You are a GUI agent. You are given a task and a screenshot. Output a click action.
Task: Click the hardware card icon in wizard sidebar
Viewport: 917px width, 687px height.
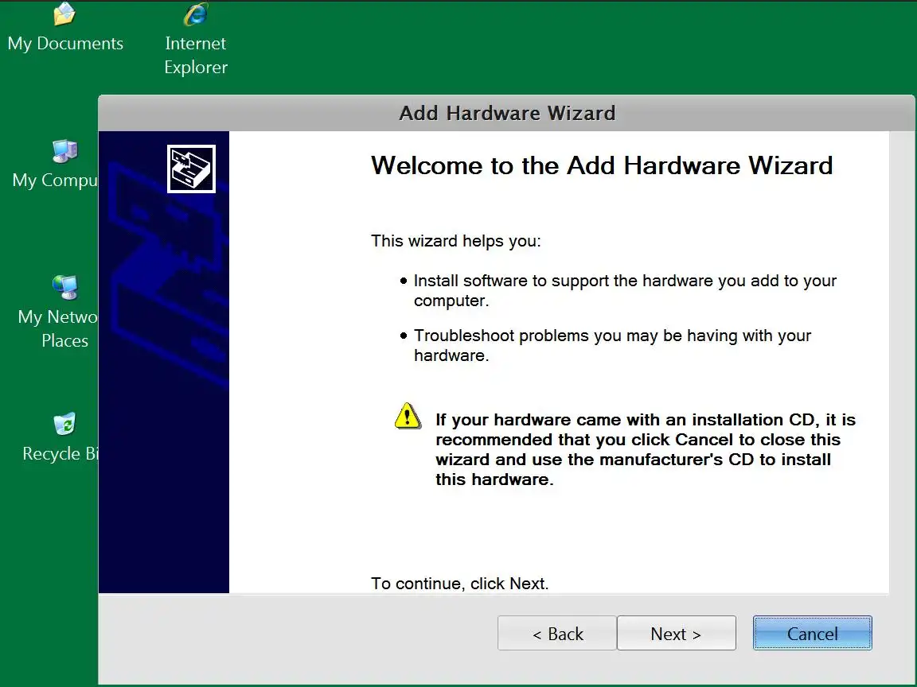click(x=191, y=169)
